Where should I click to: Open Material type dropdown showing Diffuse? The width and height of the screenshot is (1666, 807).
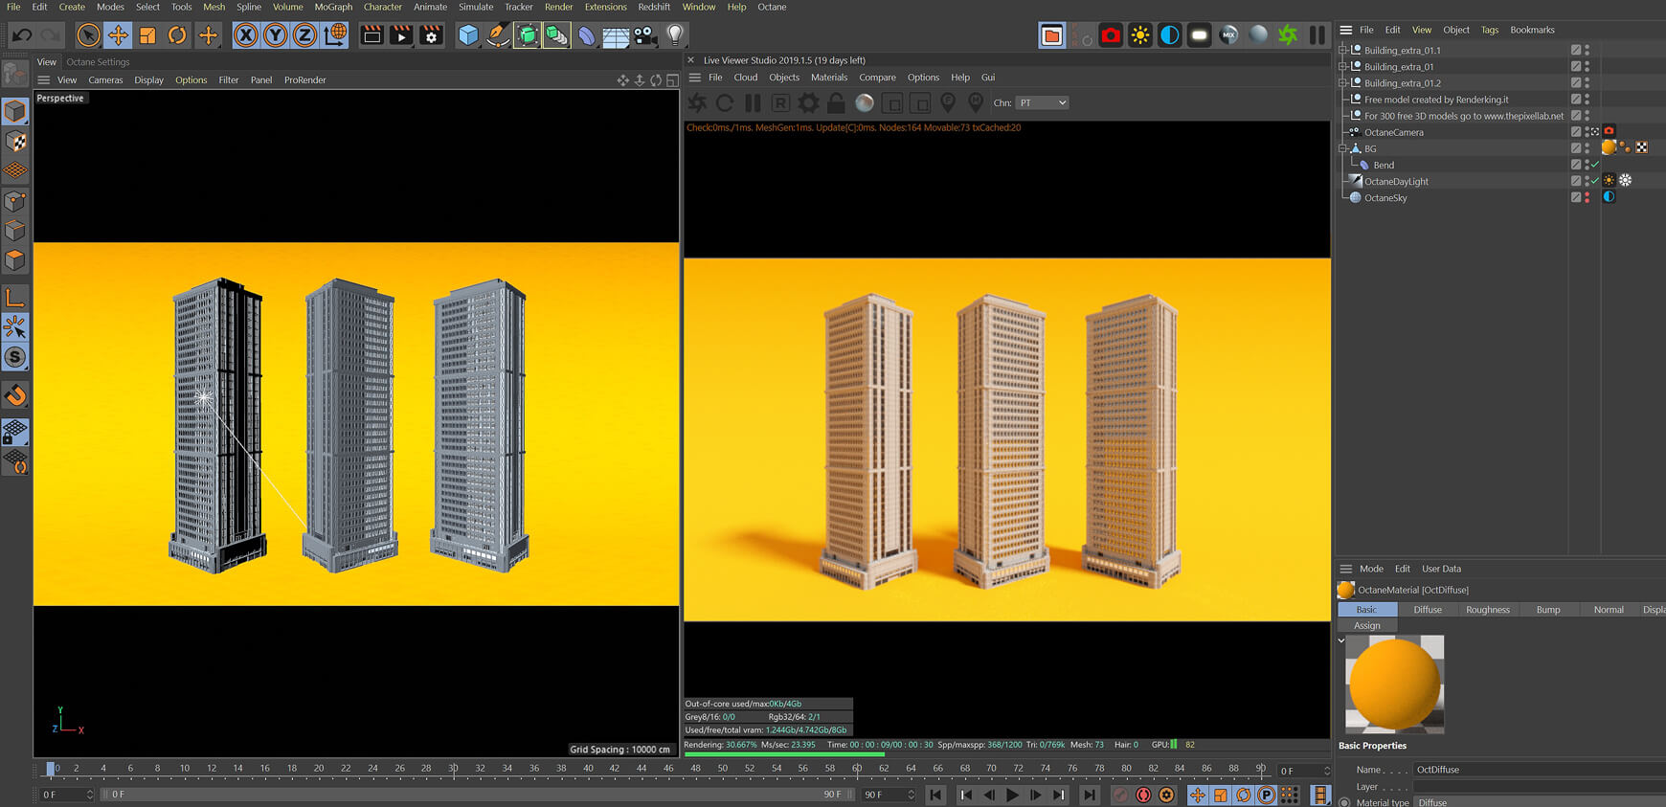coord(1540,802)
